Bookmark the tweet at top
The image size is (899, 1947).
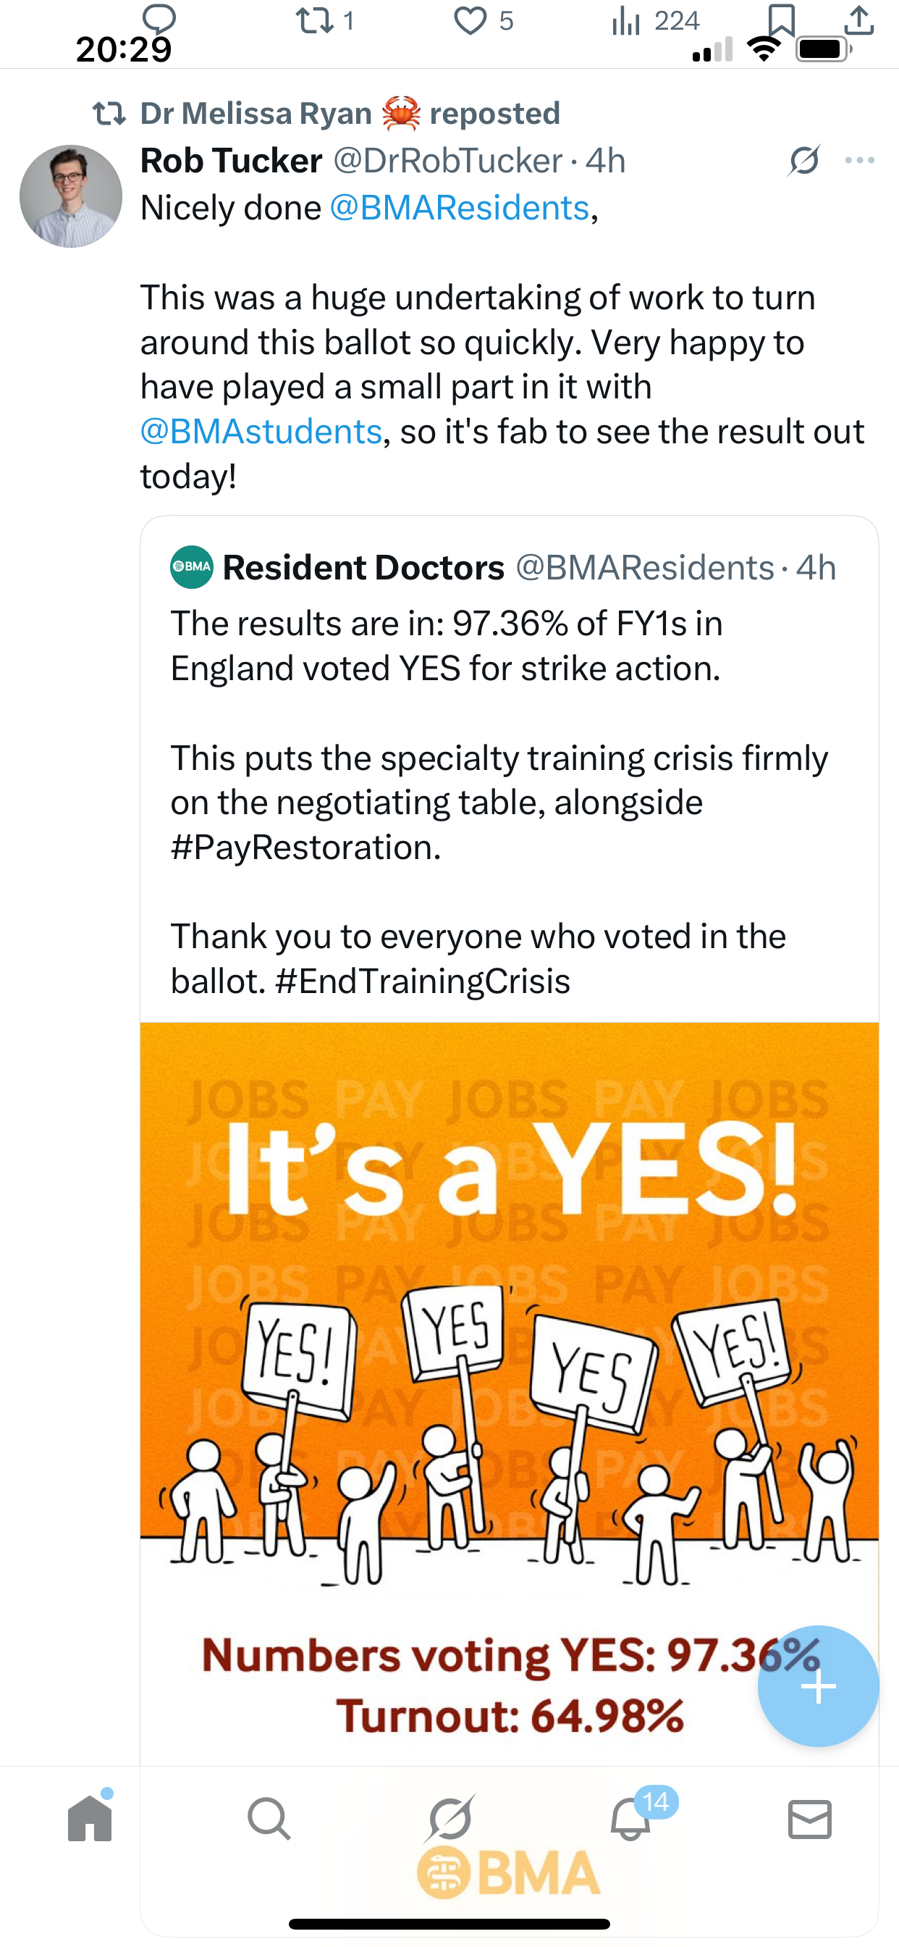781,19
